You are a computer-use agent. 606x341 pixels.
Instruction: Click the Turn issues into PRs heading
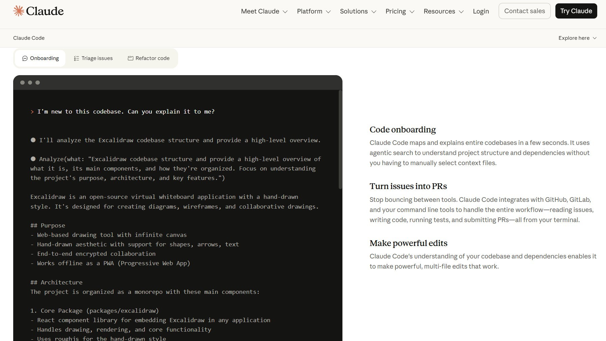(408, 186)
